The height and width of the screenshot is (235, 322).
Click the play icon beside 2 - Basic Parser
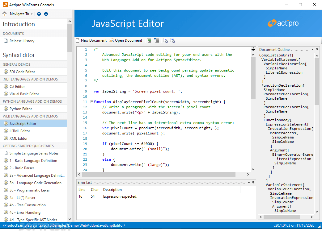(x=6, y=168)
